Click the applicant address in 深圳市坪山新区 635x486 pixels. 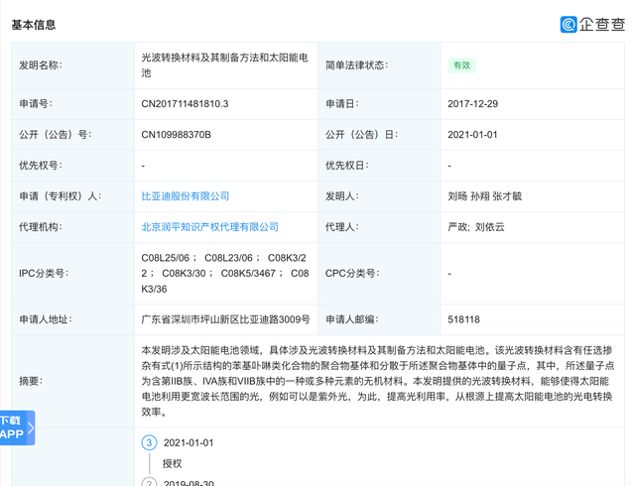226,320
